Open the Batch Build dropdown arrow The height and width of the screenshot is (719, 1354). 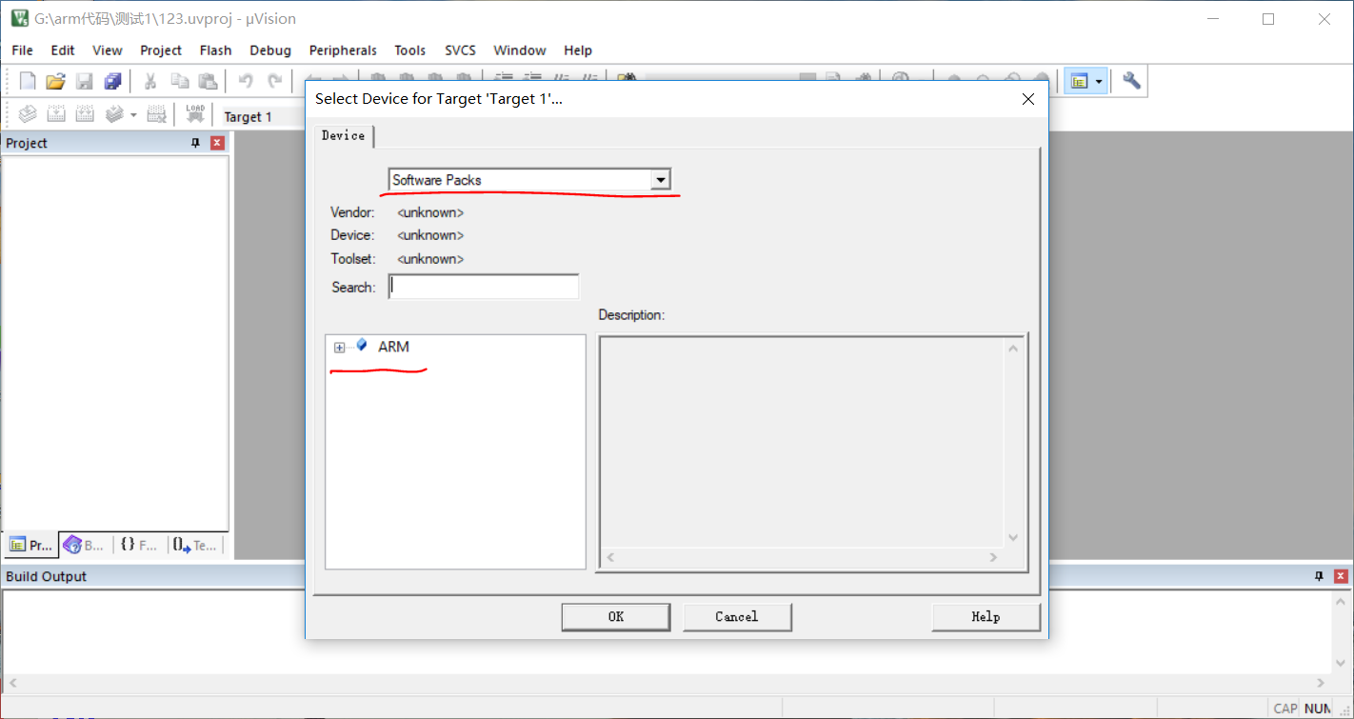[x=133, y=115]
